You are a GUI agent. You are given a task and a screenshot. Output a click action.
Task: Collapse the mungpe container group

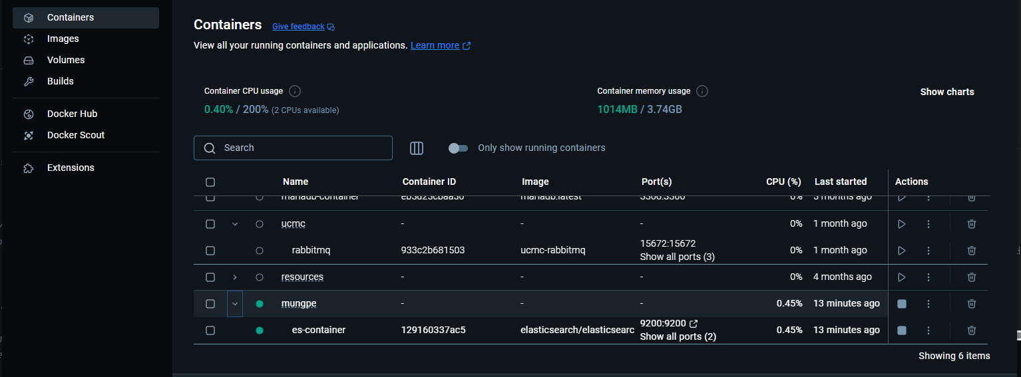coord(235,304)
